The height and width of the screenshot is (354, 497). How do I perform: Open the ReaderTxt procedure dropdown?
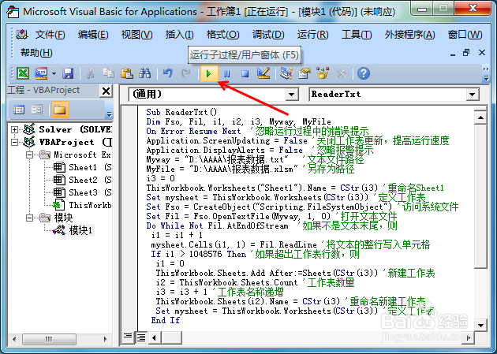(473, 95)
